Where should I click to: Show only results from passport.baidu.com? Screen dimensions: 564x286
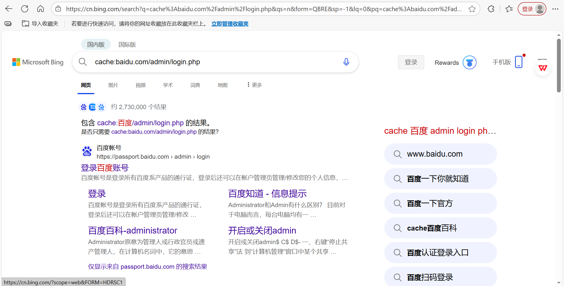coord(147,267)
